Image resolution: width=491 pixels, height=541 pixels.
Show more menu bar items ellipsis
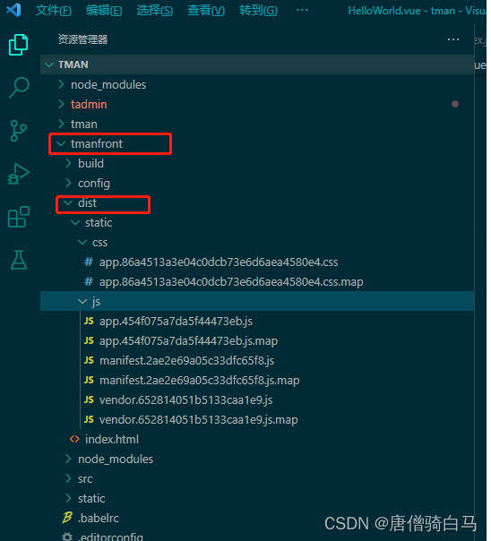pyautogui.click(x=302, y=10)
